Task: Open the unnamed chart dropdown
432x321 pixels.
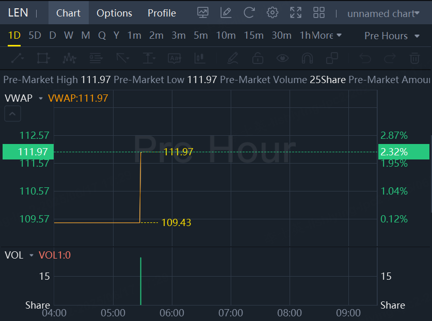Action: [383, 13]
